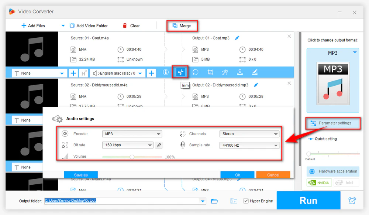Click the Video Converter app logo
This screenshot has height=215, width=369.
(x=12, y=11)
